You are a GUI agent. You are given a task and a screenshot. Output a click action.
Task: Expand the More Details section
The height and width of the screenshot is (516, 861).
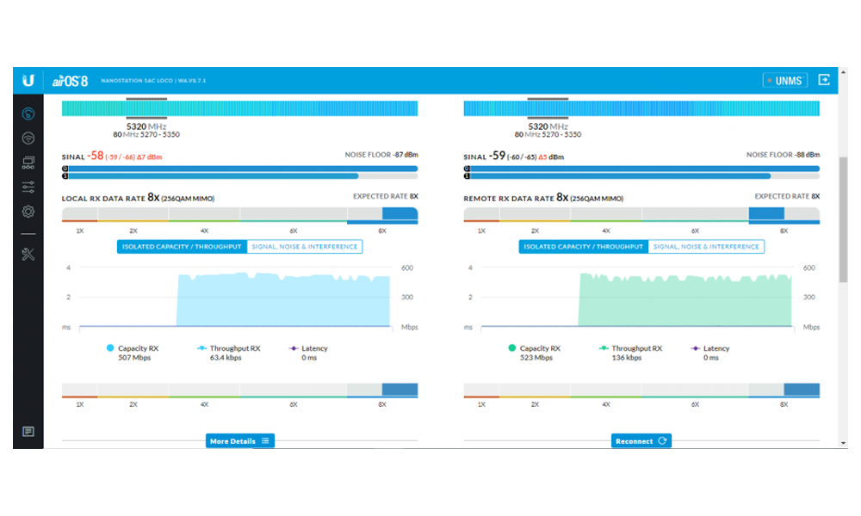239,441
